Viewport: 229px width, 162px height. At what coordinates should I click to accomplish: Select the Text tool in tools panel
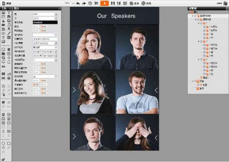[x=9, y=13]
